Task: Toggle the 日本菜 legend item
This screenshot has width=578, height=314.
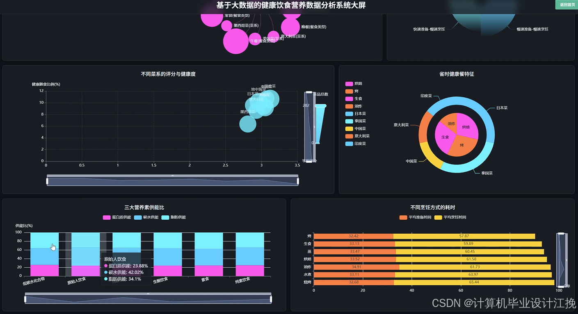Action: (356, 114)
